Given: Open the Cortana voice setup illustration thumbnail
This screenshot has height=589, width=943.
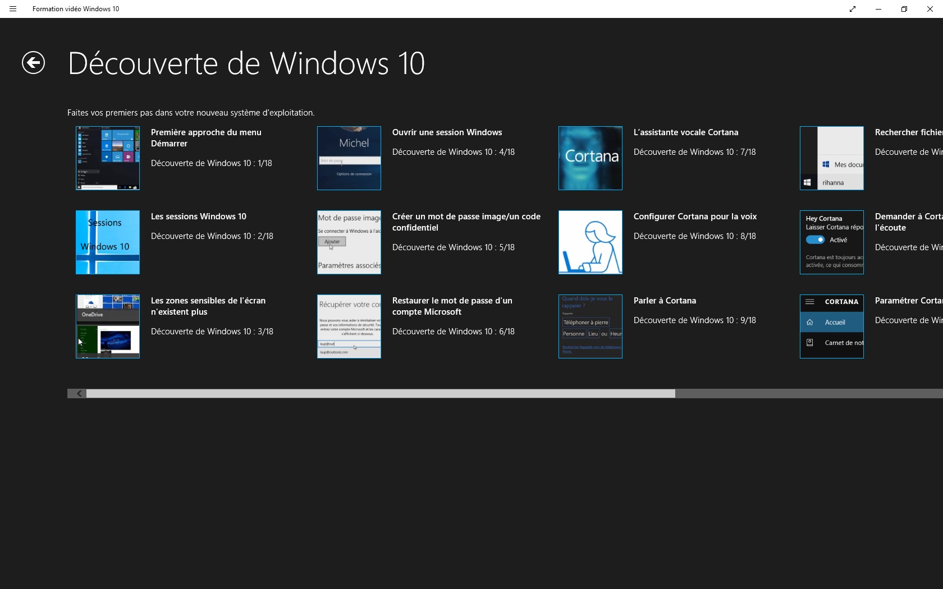Looking at the screenshot, I should tap(590, 242).
